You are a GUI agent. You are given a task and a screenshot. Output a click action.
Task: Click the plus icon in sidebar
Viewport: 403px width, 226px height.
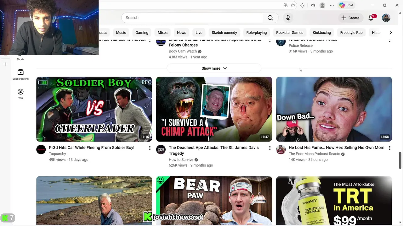(5, 64)
